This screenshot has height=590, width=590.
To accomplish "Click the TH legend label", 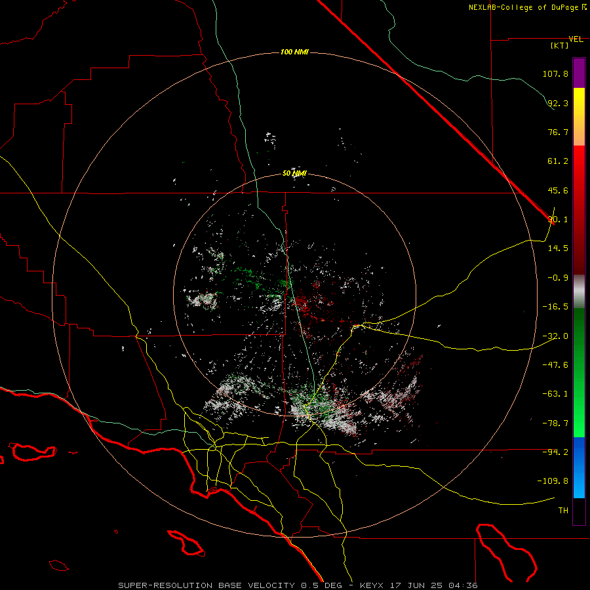I will 563,511.
